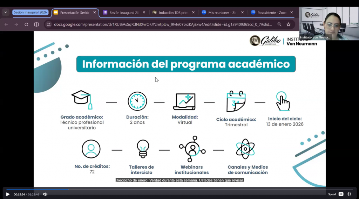Click the zoom magnifier icon in address bar
Image resolution: width=359 pixels, height=199 pixels.
[279, 24]
